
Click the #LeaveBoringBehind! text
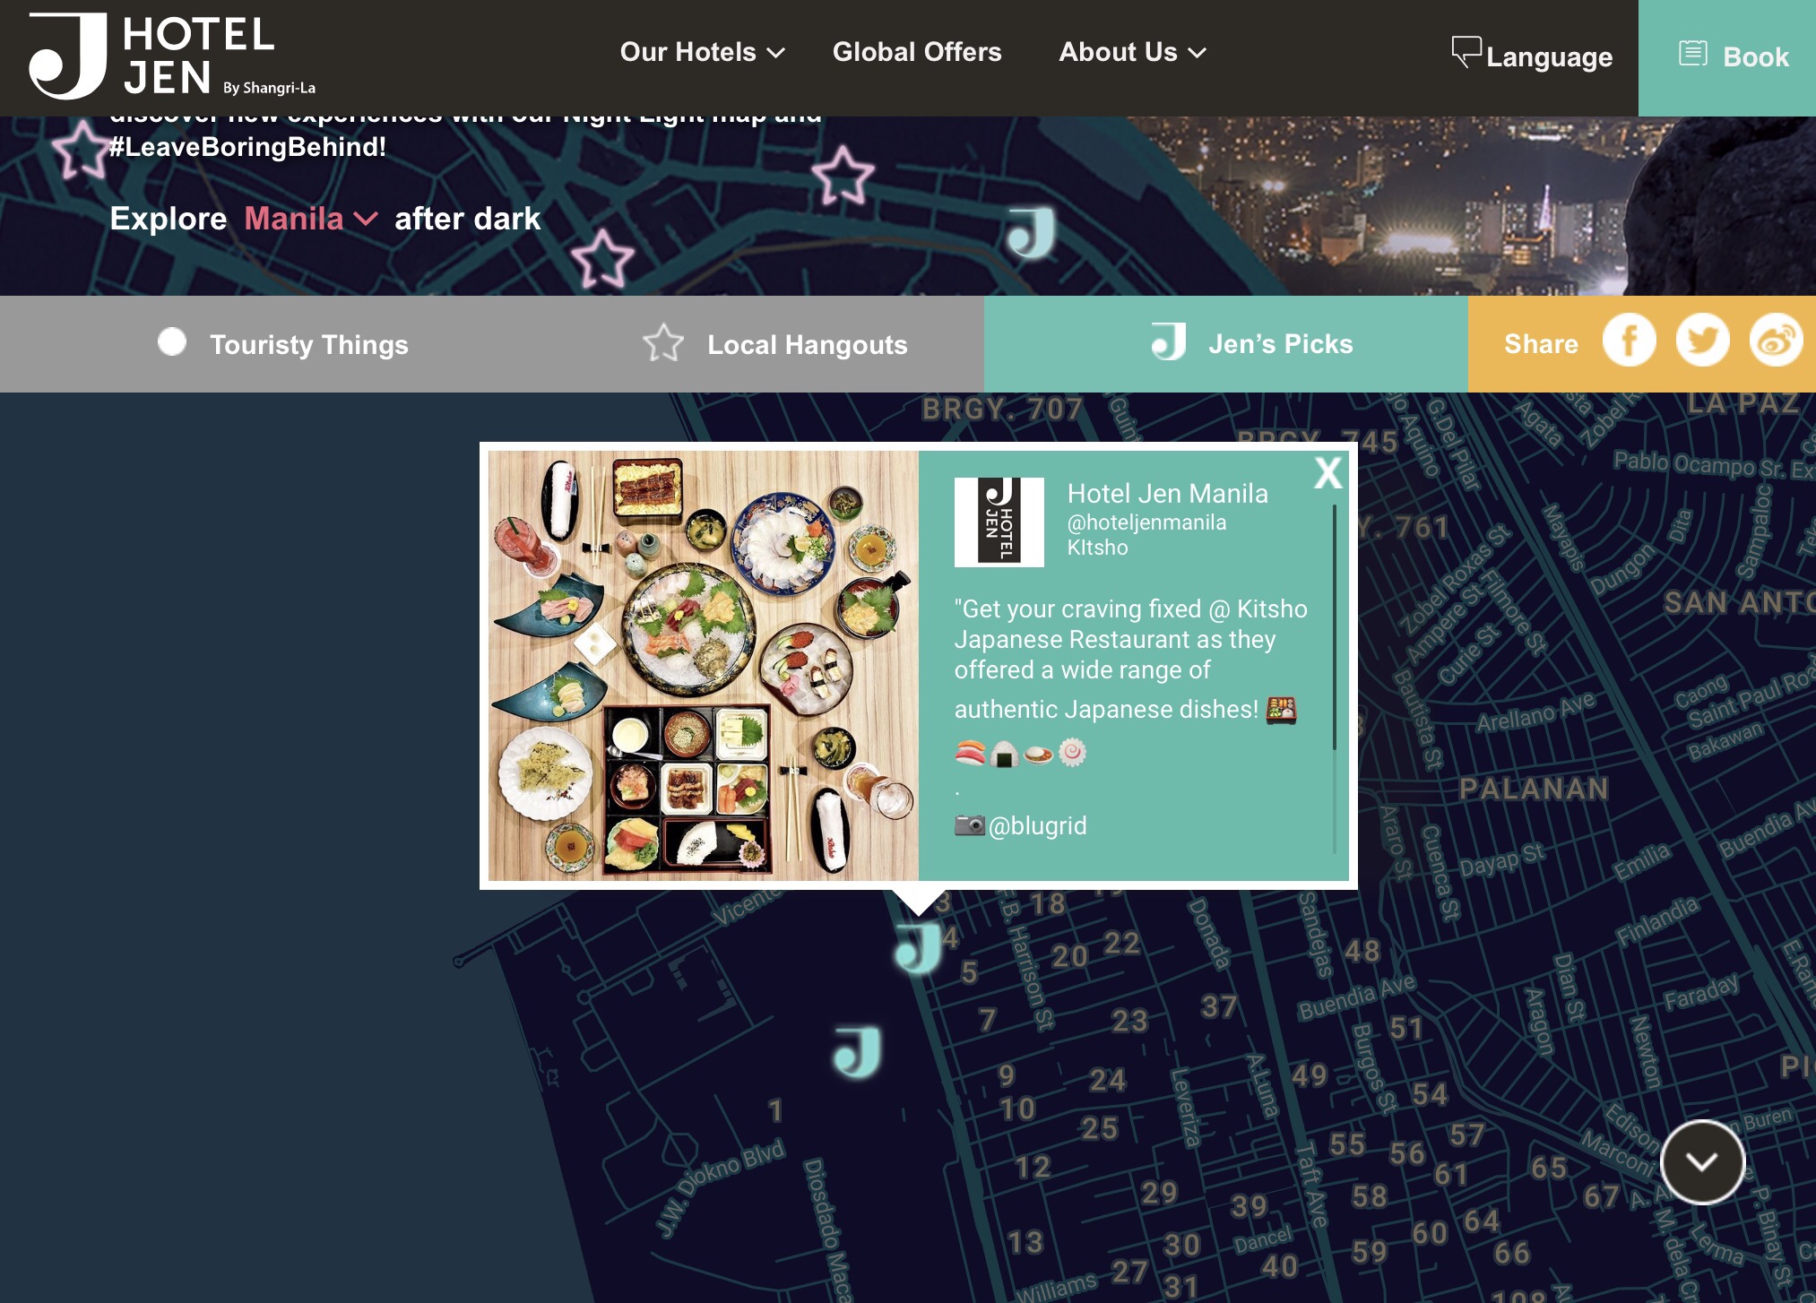(247, 146)
